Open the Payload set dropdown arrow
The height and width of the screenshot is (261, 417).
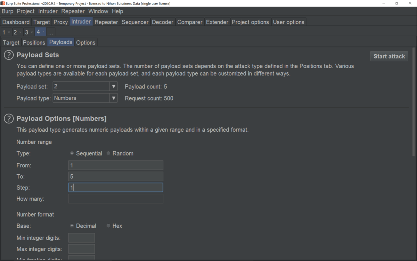click(x=114, y=86)
